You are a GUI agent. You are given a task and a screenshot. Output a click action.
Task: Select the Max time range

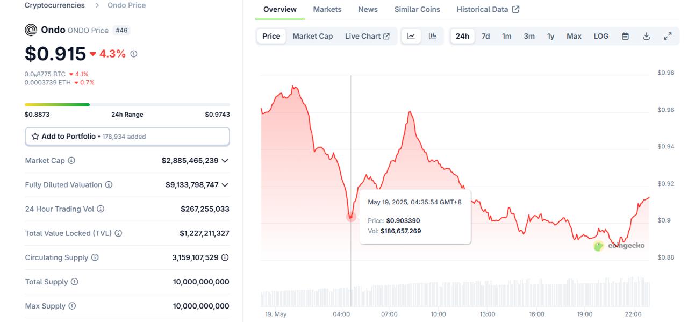(574, 36)
